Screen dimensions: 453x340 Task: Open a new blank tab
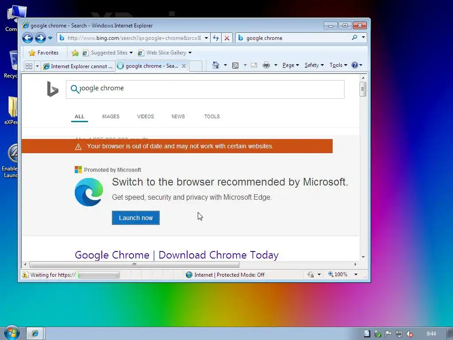click(196, 66)
